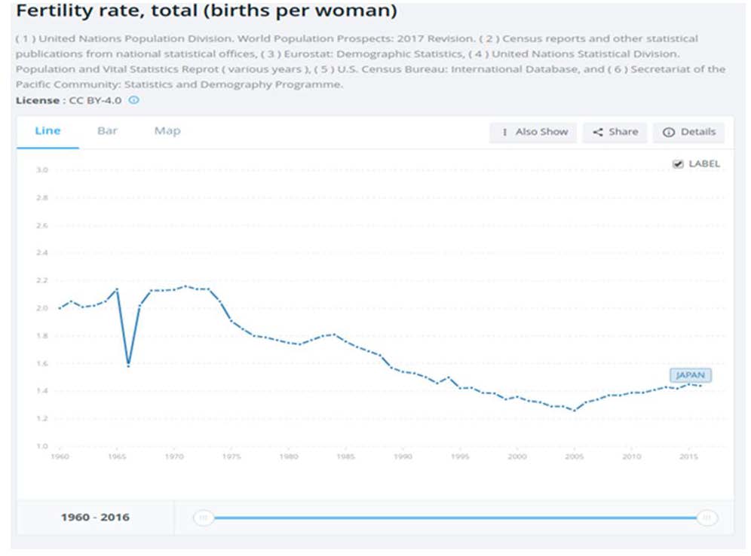
Task: Click the License label text
Action: tap(38, 100)
